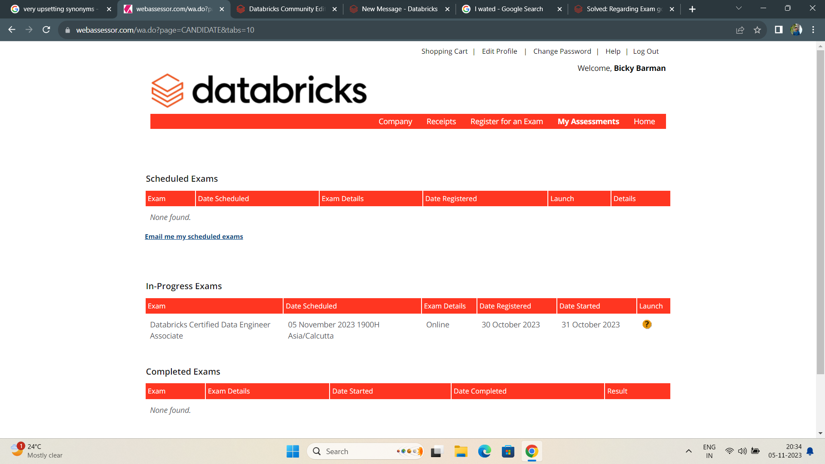825x464 pixels.
Task: Bookmark this page with star icon
Action: [757, 30]
